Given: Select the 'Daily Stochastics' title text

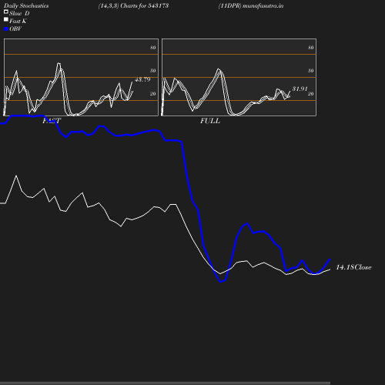Looking at the screenshot, I should tap(26, 6).
